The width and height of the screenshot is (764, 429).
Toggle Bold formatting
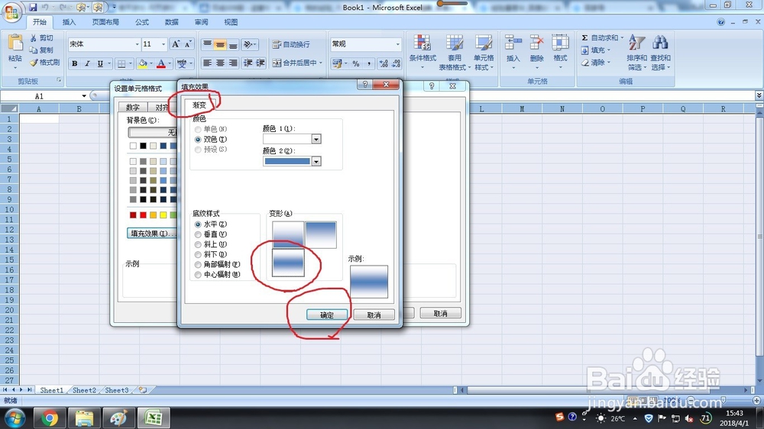click(75, 63)
